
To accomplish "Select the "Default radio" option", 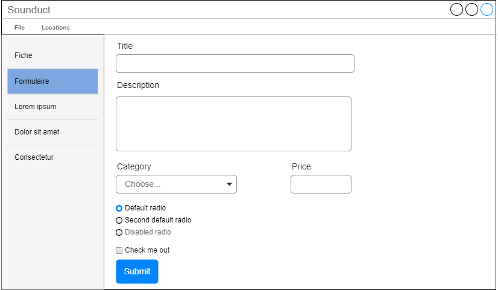I will tap(119, 208).
